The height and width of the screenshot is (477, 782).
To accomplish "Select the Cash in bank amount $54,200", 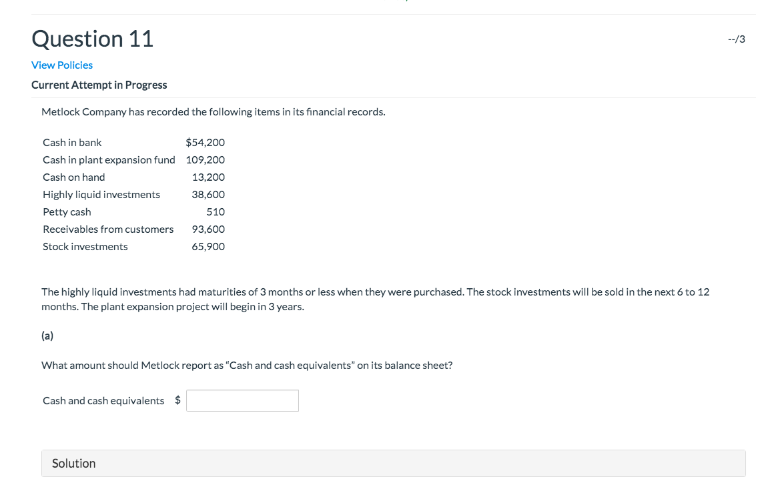I will [205, 142].
